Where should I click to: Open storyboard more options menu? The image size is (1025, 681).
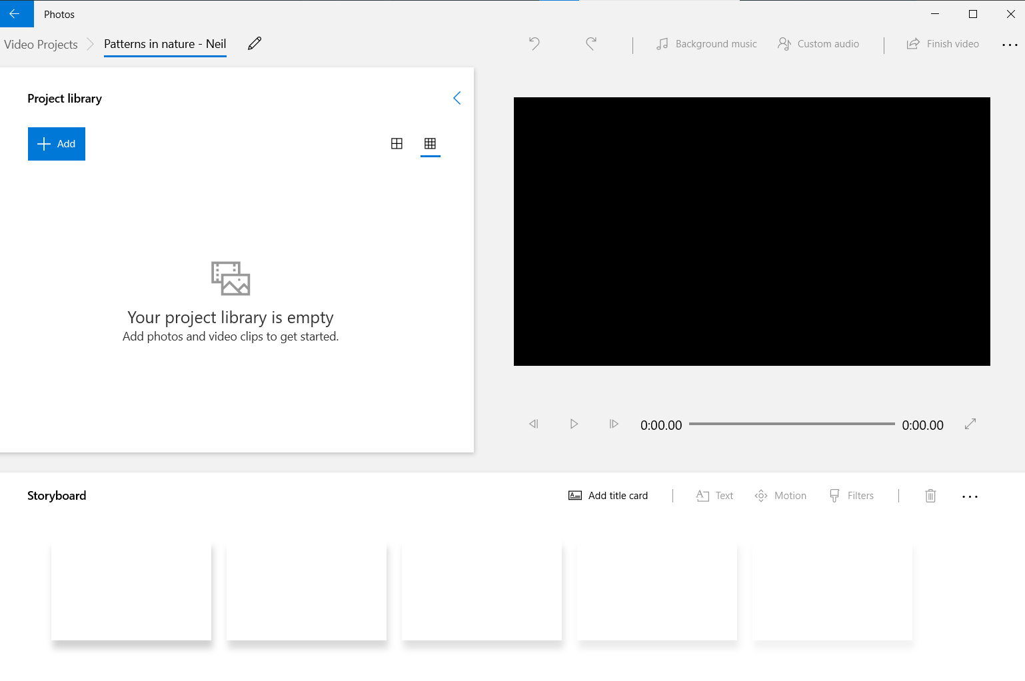[x=970, y=496]
